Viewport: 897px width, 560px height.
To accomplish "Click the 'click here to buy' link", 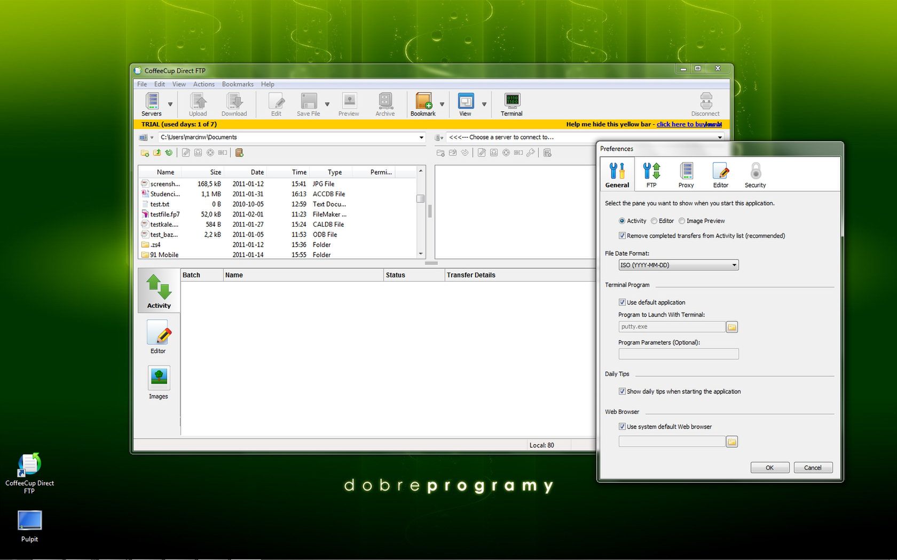I will point(689,124).
